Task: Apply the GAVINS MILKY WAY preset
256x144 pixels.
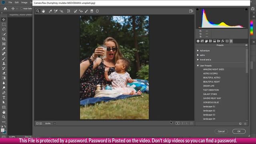Action: pos(212,98)
